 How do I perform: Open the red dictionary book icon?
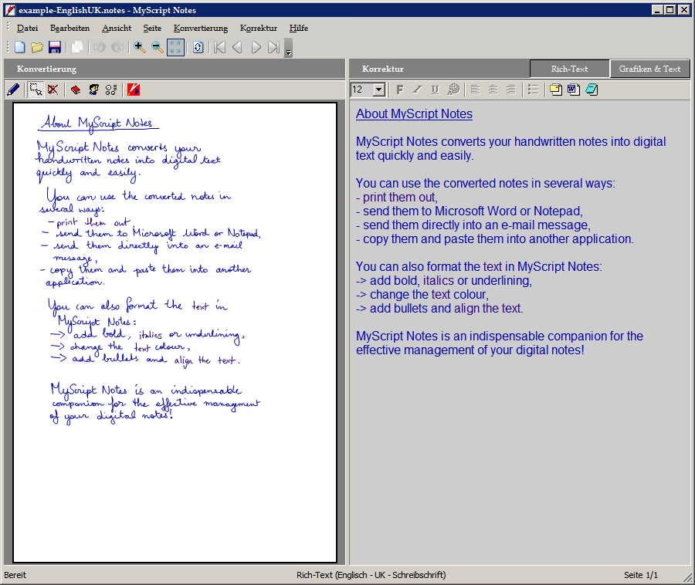click(76, 90)
